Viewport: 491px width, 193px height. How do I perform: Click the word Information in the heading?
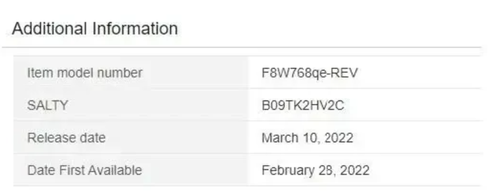[x=135, y=29]
